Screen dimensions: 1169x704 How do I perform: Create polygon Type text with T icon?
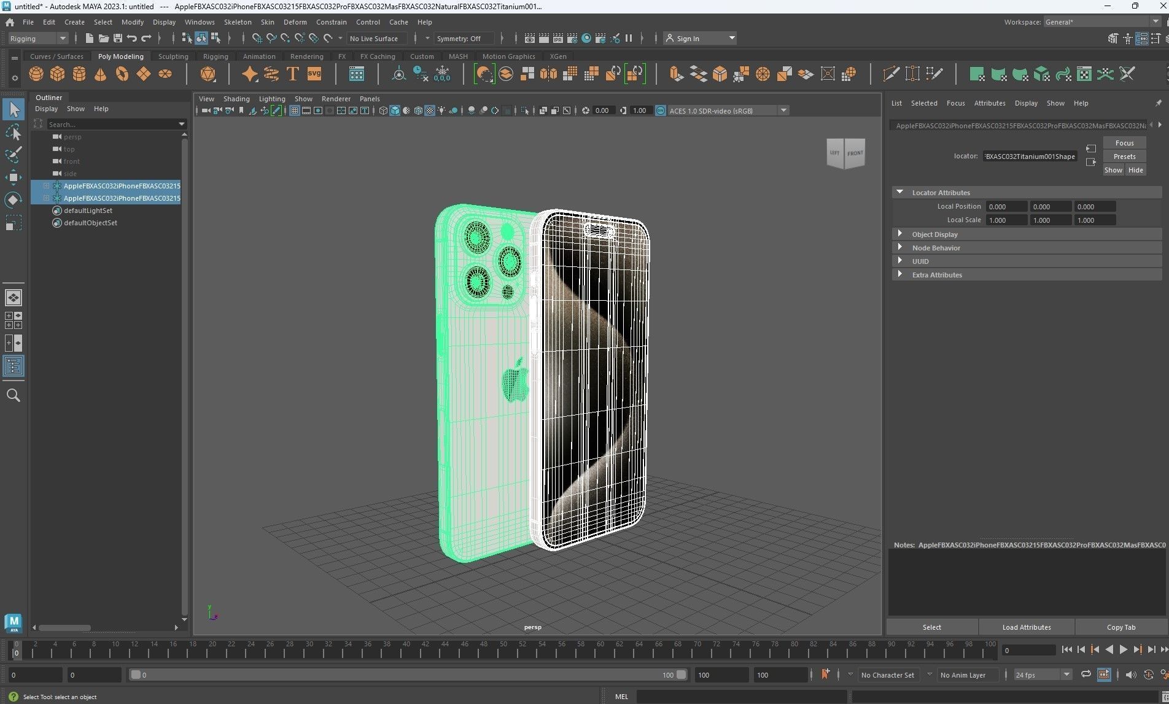[x=293, y=74]
